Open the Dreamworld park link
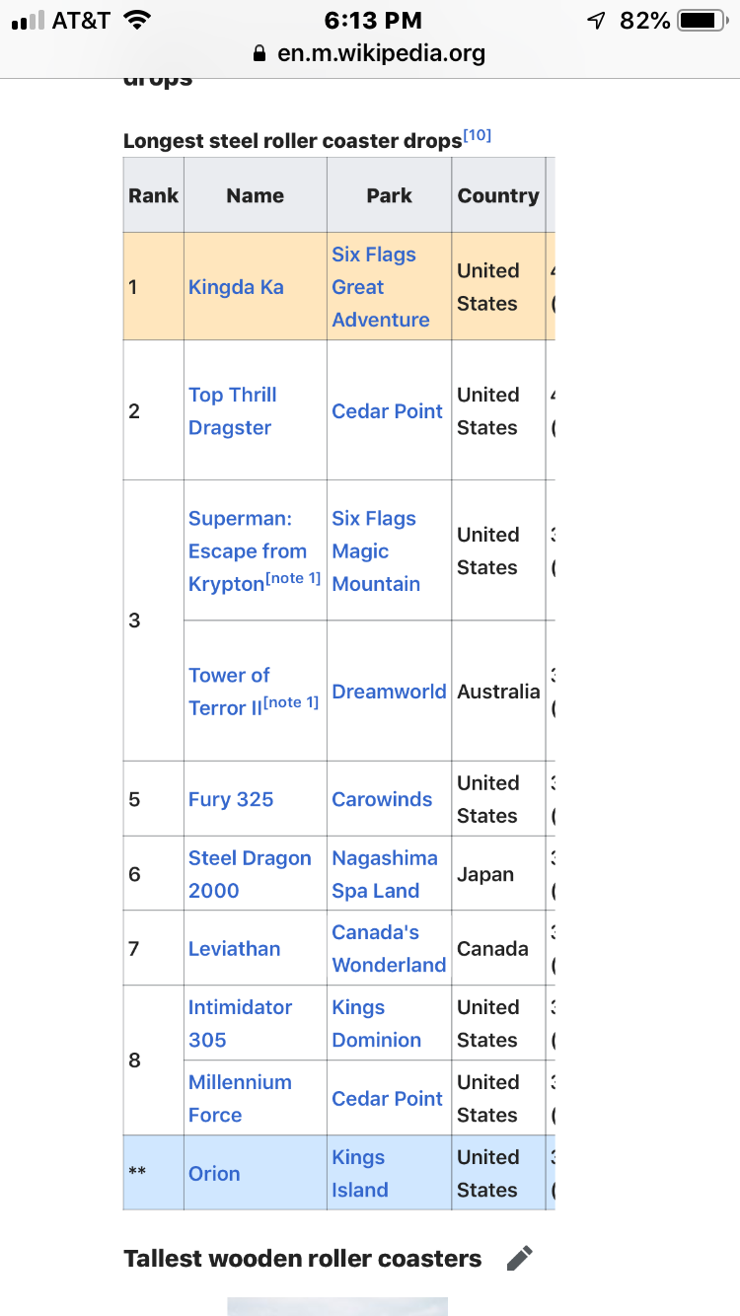 coord(389,692)
